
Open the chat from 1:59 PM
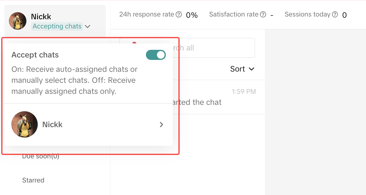pos(215,97)
